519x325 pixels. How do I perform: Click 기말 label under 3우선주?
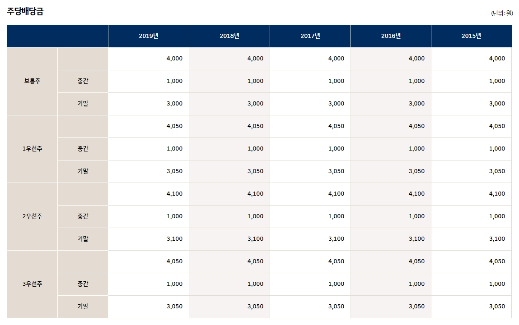83,307
